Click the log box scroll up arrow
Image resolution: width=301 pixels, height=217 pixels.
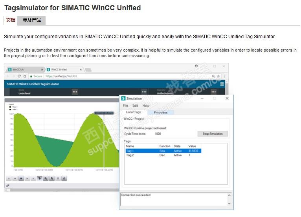point(229,195)
